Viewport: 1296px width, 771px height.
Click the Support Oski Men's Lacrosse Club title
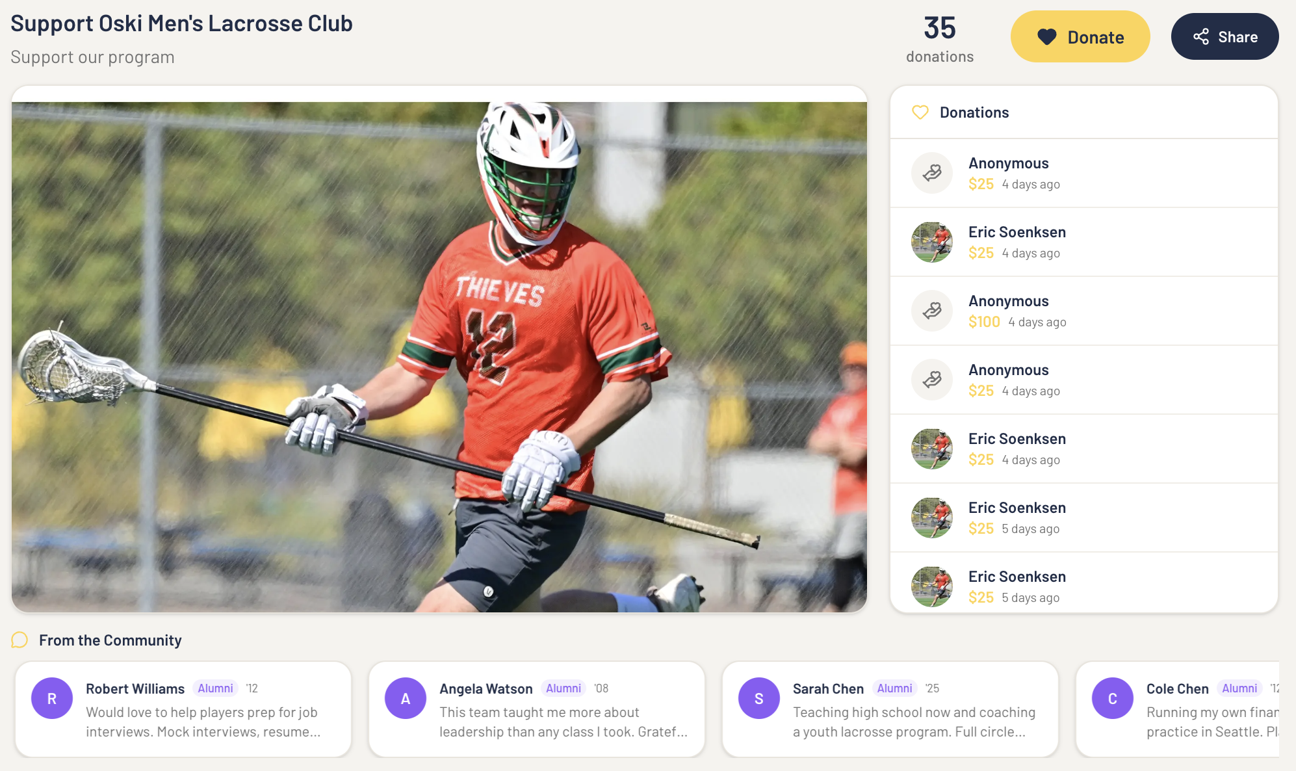(181, 23)
